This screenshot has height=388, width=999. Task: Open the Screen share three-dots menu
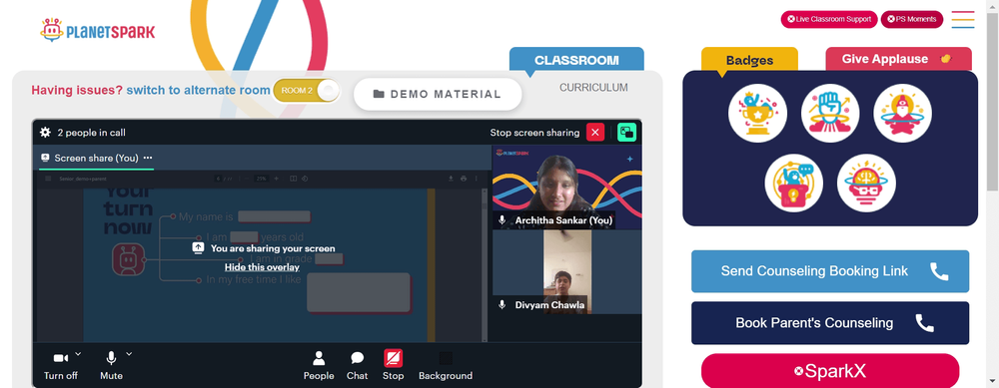point(148,158)
